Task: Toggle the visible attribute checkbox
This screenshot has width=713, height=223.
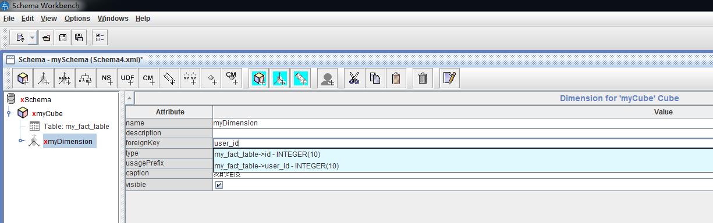Action: (x=219, y=185)
